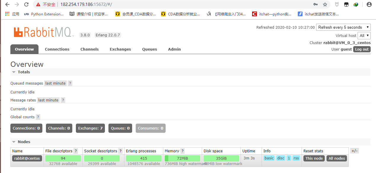This screenshot has width=376, height=173.
Task: Click the saved password key icon
Action: (x=316, y=4)
